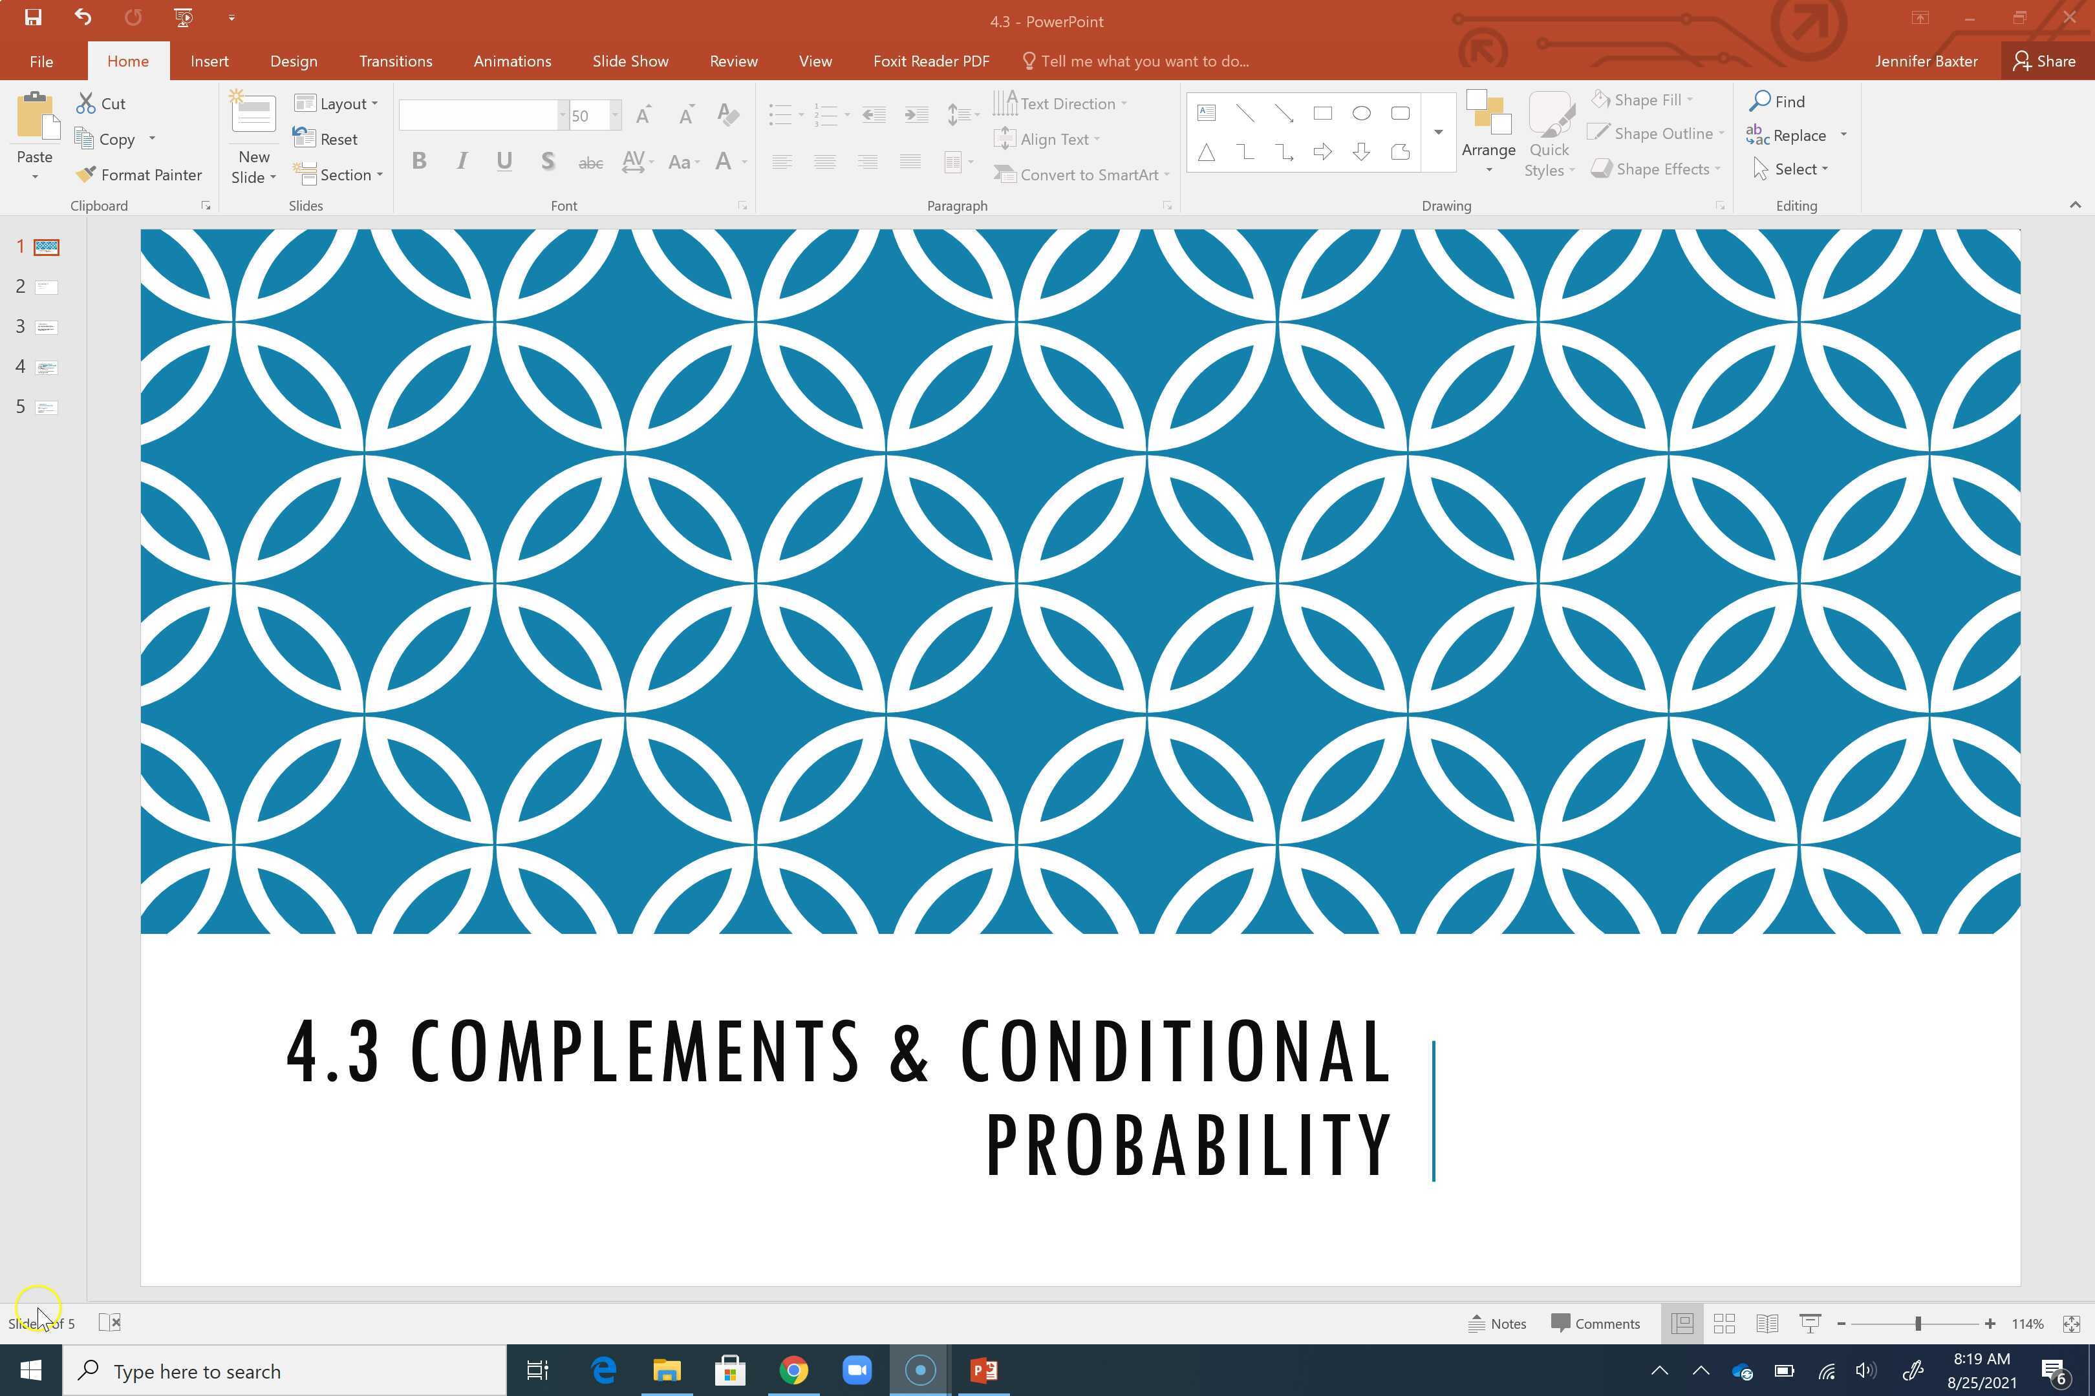Click fit slide to window icon

2072,1323
